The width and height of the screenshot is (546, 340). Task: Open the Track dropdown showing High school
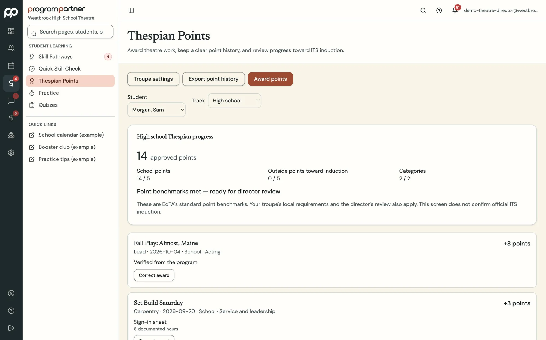(x=235, y=101)
